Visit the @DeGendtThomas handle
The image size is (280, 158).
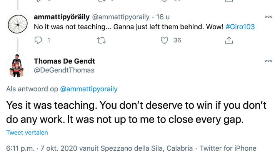click(64, 70)
